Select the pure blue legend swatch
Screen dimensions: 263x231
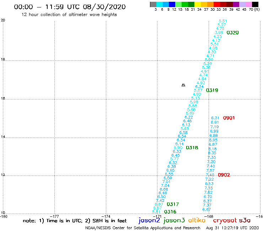pyautogui.click(x=172, y=4)
